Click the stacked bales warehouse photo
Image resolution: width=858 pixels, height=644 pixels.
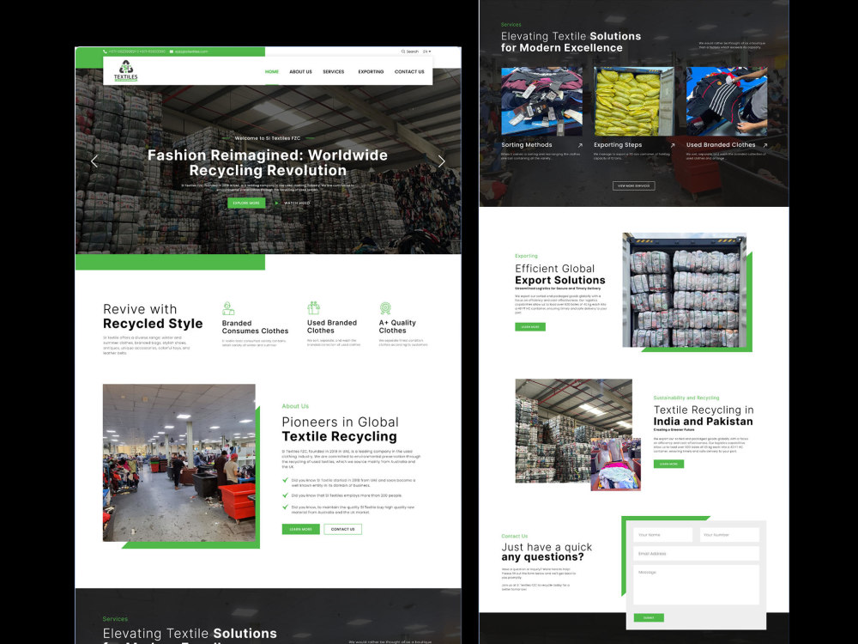pyautogui.click(x=573, y=430)
